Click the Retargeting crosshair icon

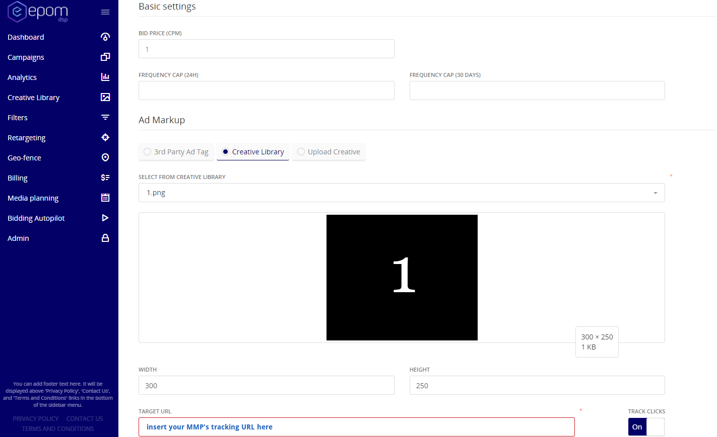[105, 137]
